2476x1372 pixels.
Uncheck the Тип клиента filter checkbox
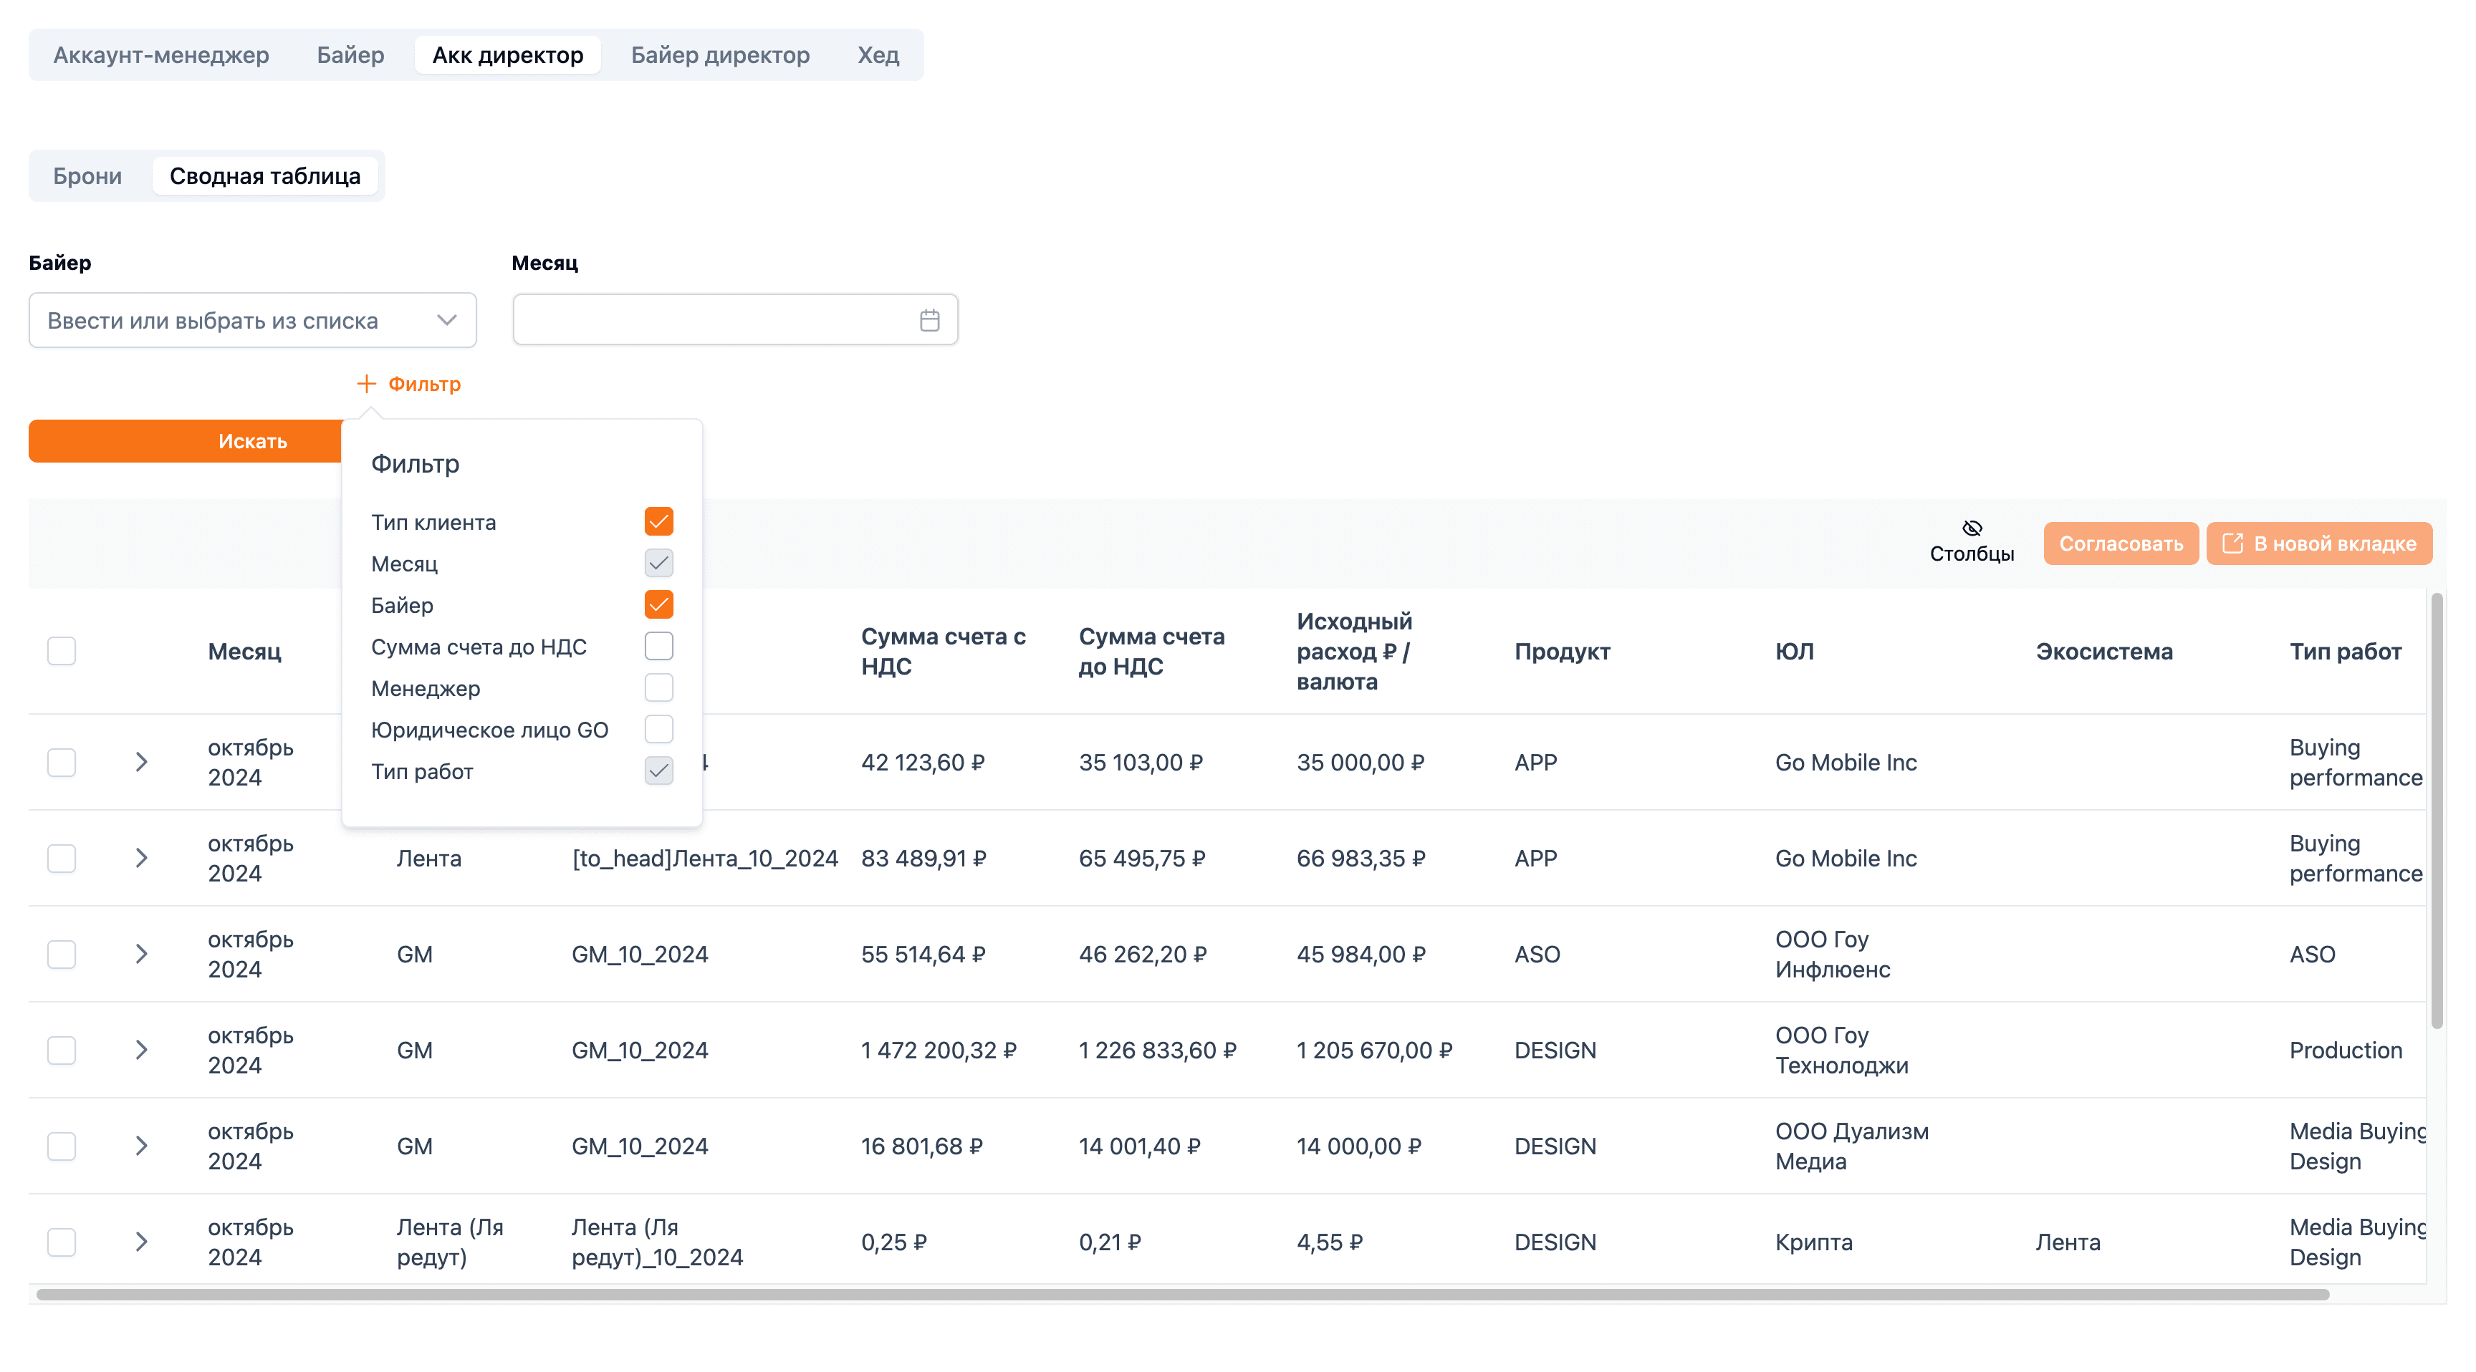click(658, 522)
